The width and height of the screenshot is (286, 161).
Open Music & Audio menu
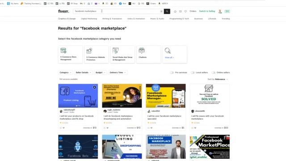click(157, 19)
